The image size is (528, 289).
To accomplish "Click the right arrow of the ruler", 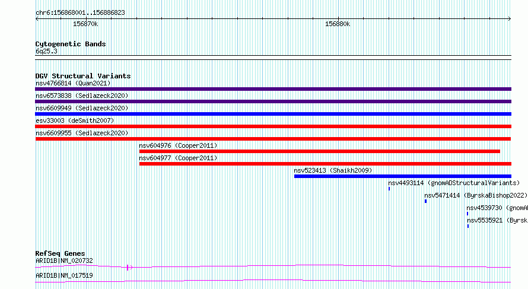I will pyautogui.click(x=510, y=19).
